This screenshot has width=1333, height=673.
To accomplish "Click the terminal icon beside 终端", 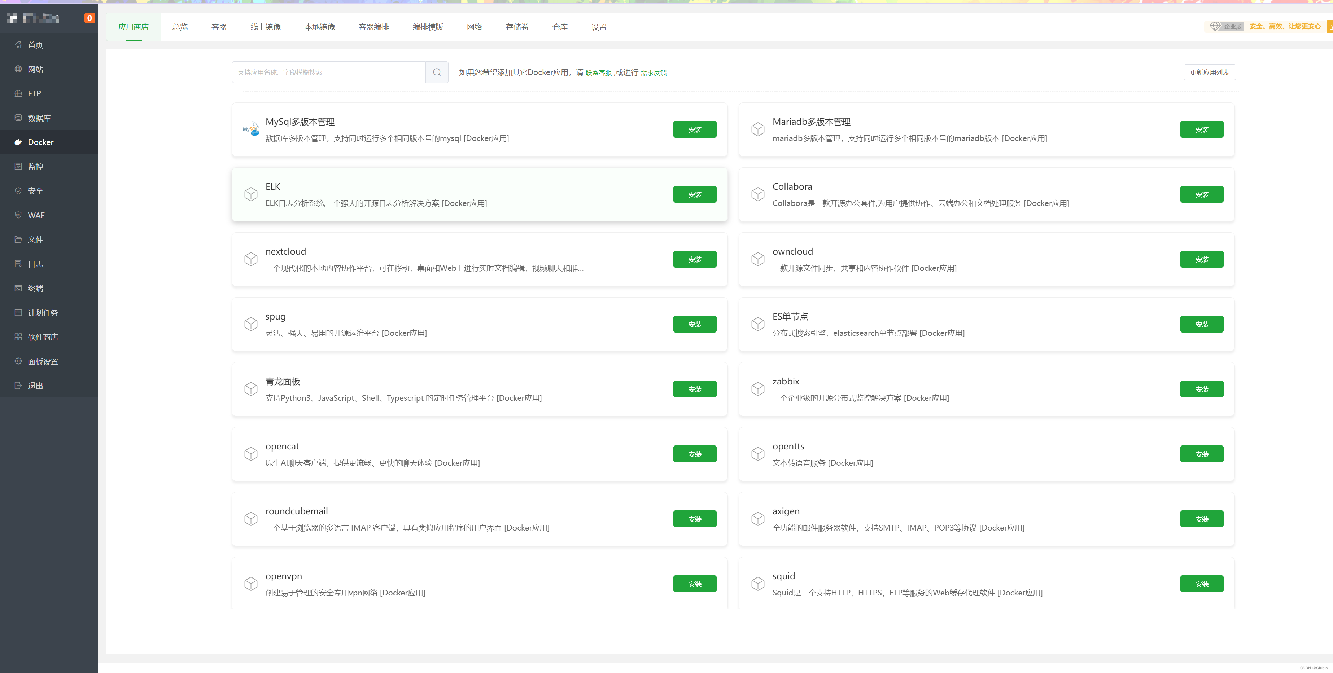I will pyautogui.click(x=18, y=288).
